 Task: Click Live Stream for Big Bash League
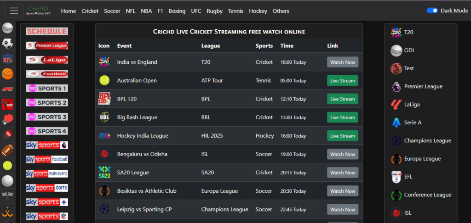click(342, 117)
